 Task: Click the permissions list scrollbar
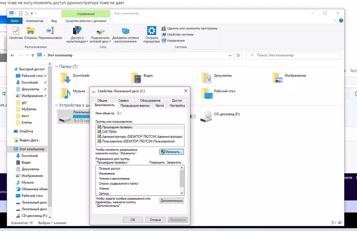182,179
